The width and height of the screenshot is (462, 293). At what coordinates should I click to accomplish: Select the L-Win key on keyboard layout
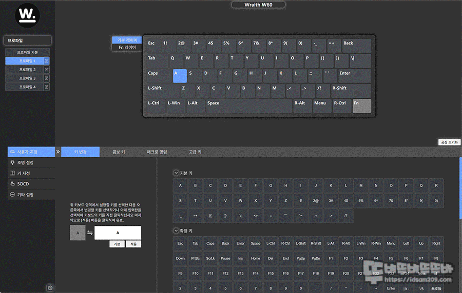176,106
